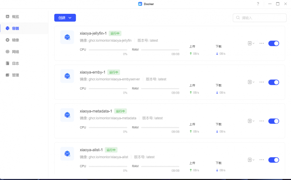This screenshot has height=180, width=291.
Task: Expand the terminal entry dropdown for xiaoya-emby-1
Action: point(251,82)
